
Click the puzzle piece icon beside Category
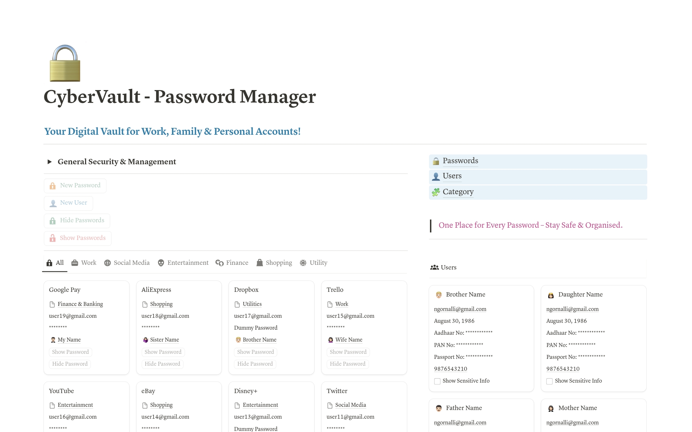click(436, 192)
